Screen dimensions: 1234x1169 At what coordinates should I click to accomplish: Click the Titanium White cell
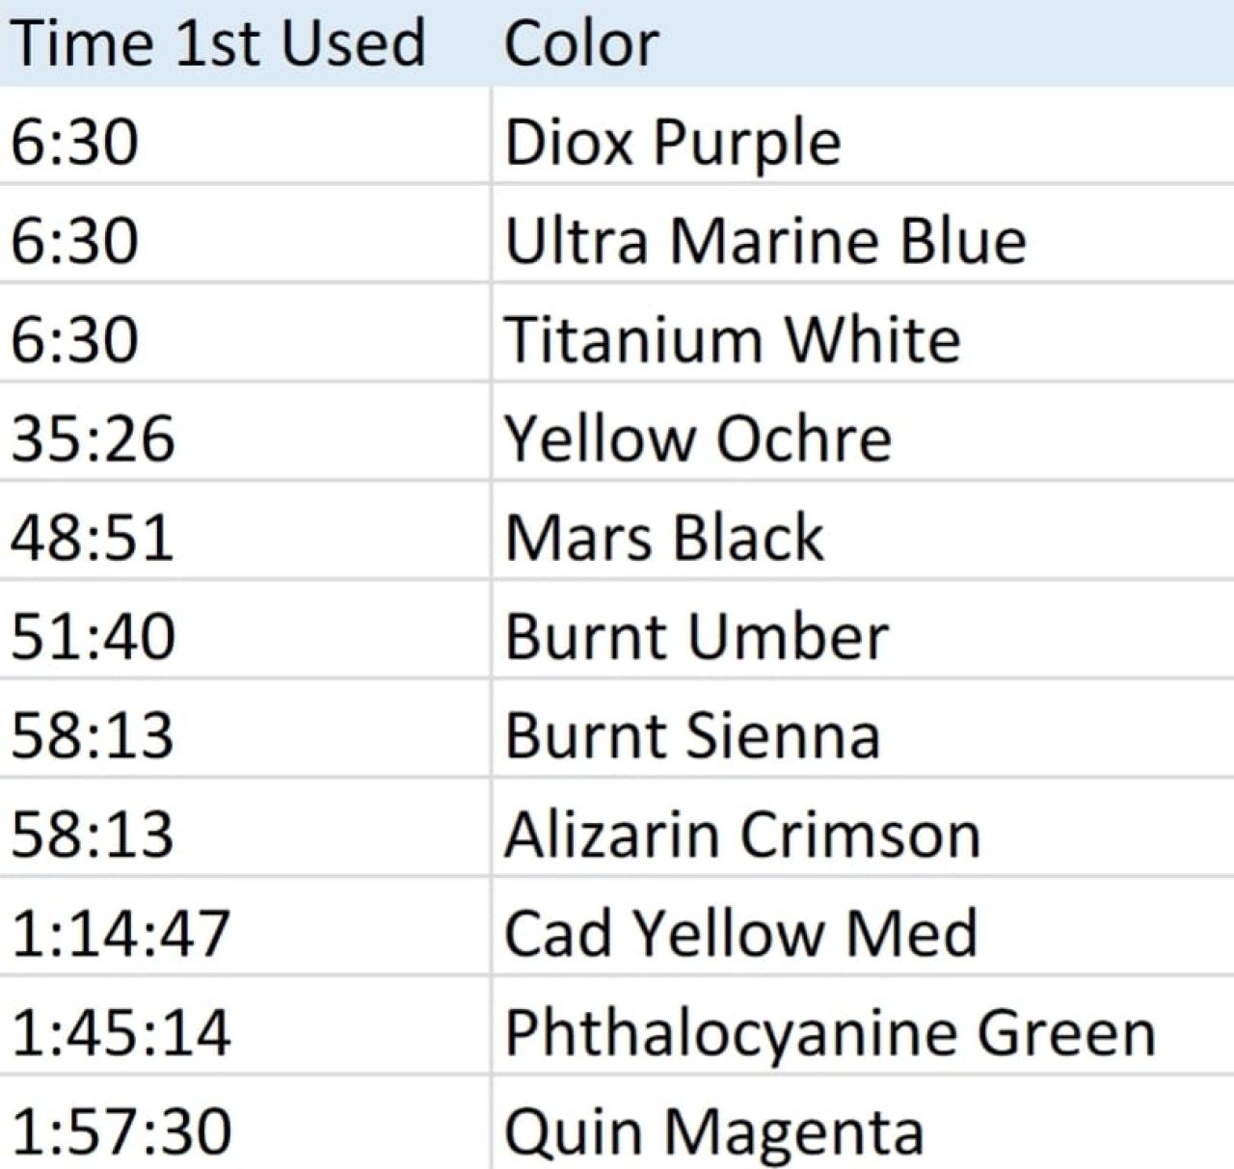pyautogui.click(x=733, y=340)
